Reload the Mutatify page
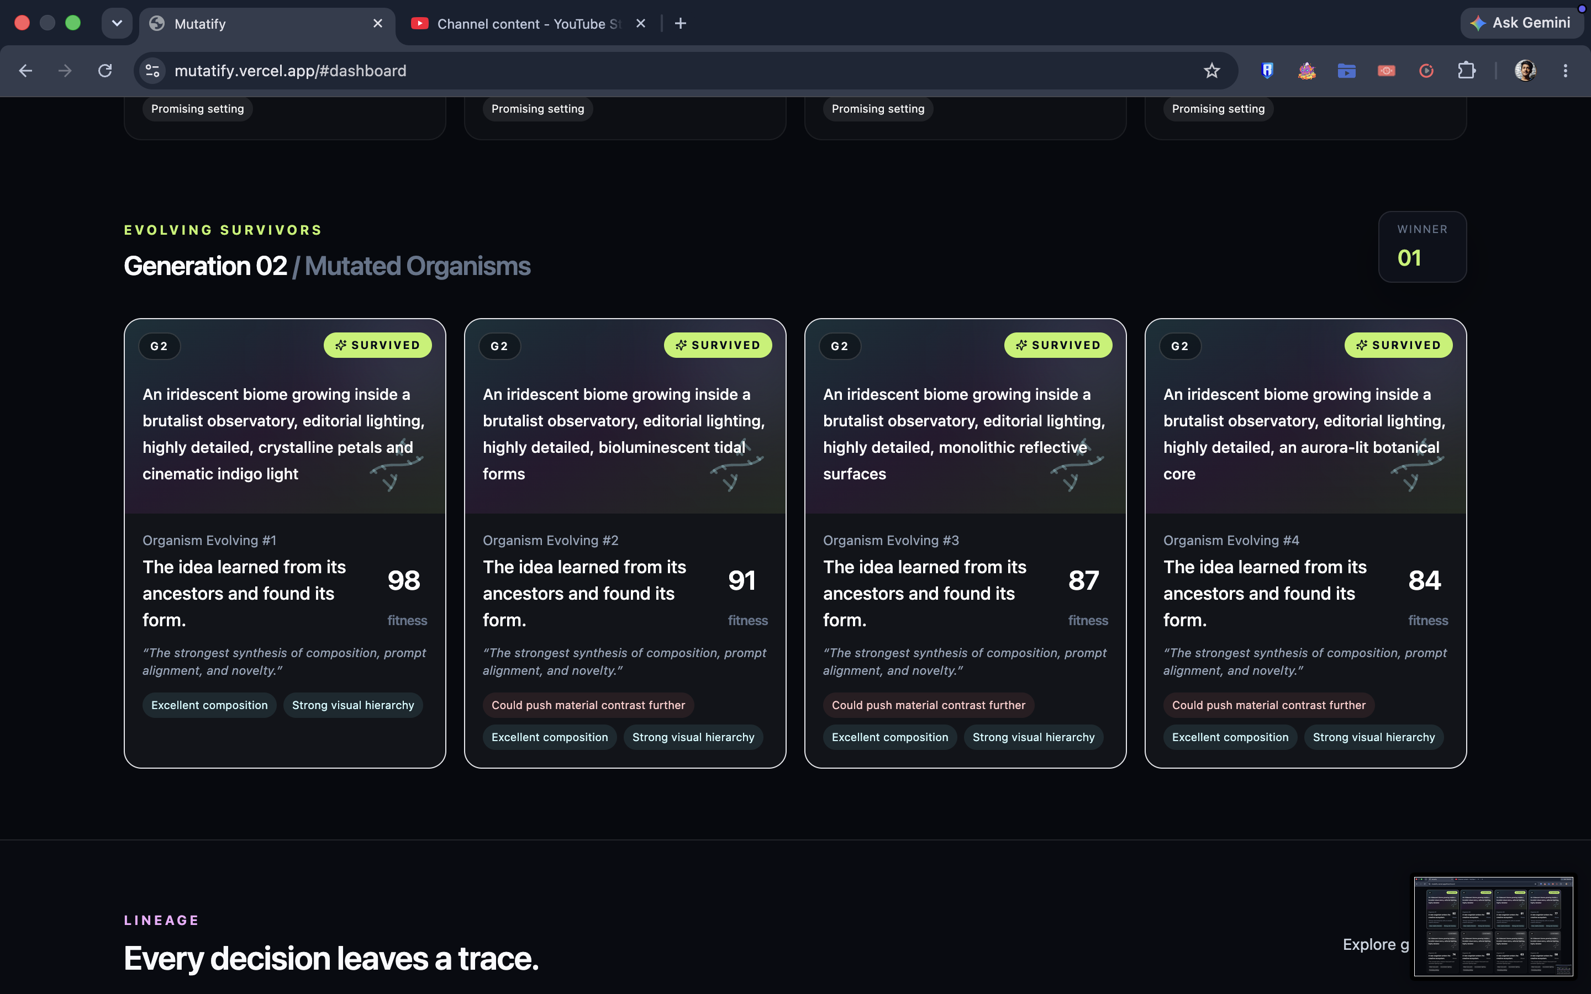Screen dimensions: 1591x994 coord(105,71)
